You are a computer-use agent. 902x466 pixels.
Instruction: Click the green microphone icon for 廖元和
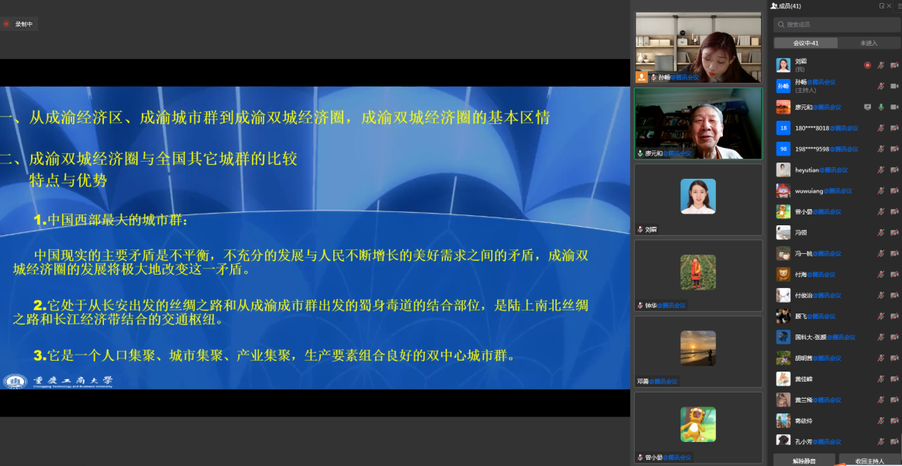click(x=881, y=107)
